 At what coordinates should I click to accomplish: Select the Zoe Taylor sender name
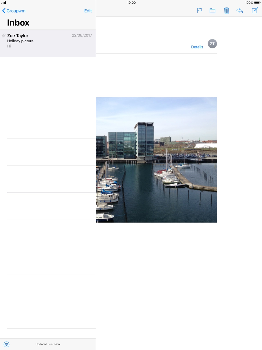click(18, 36)
